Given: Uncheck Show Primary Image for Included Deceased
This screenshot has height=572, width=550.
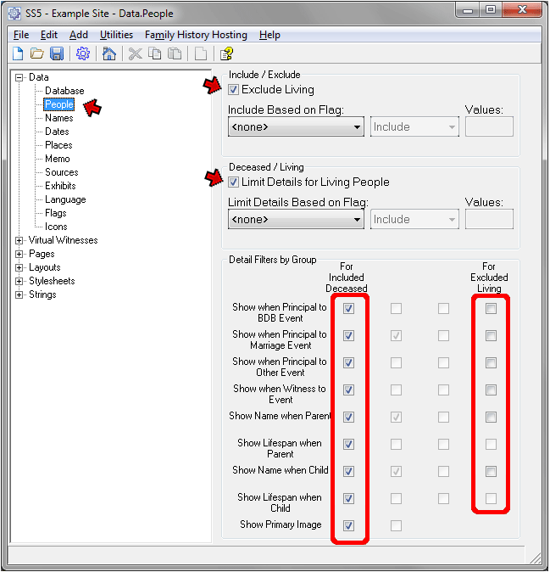Looking at the screenshot, I should pyautogui.click(x=349, y=525).
